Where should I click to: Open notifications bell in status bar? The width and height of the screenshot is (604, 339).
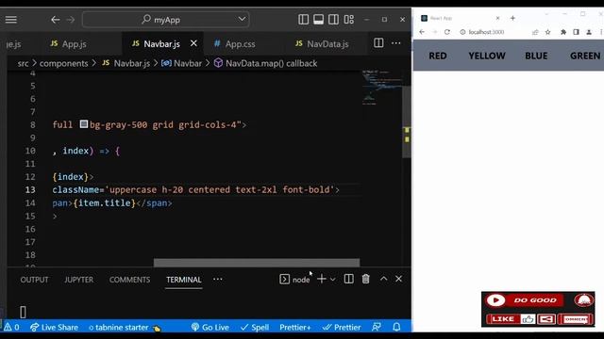point(396,327)
